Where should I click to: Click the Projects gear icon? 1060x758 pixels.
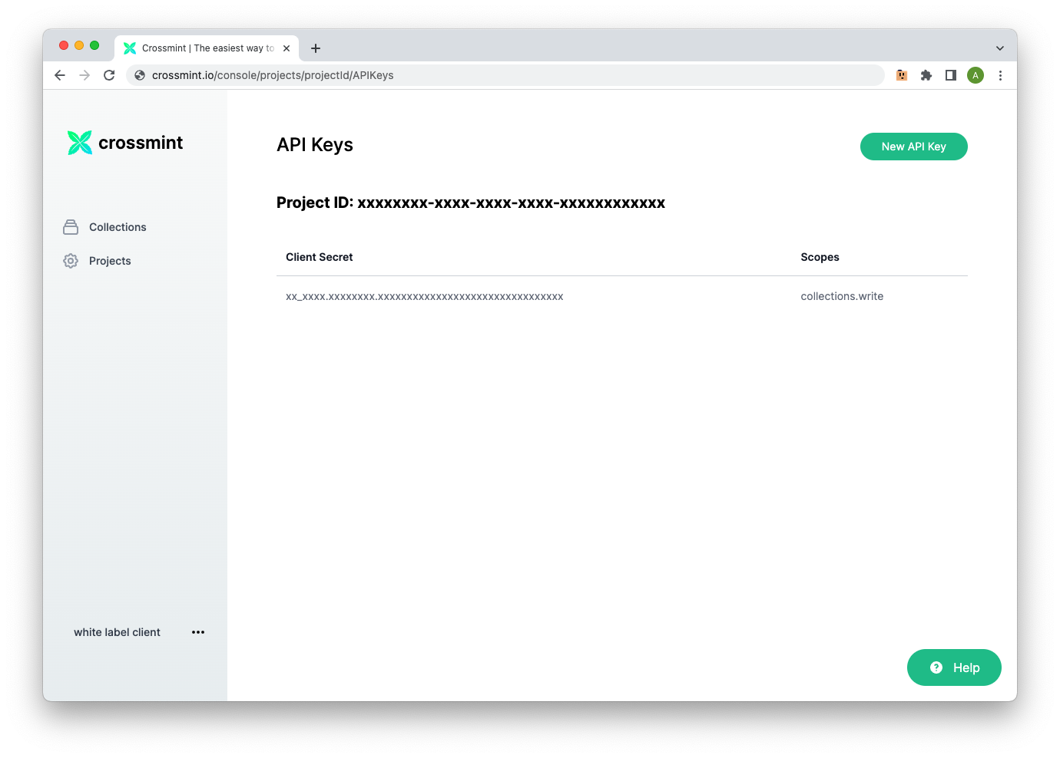71,261
